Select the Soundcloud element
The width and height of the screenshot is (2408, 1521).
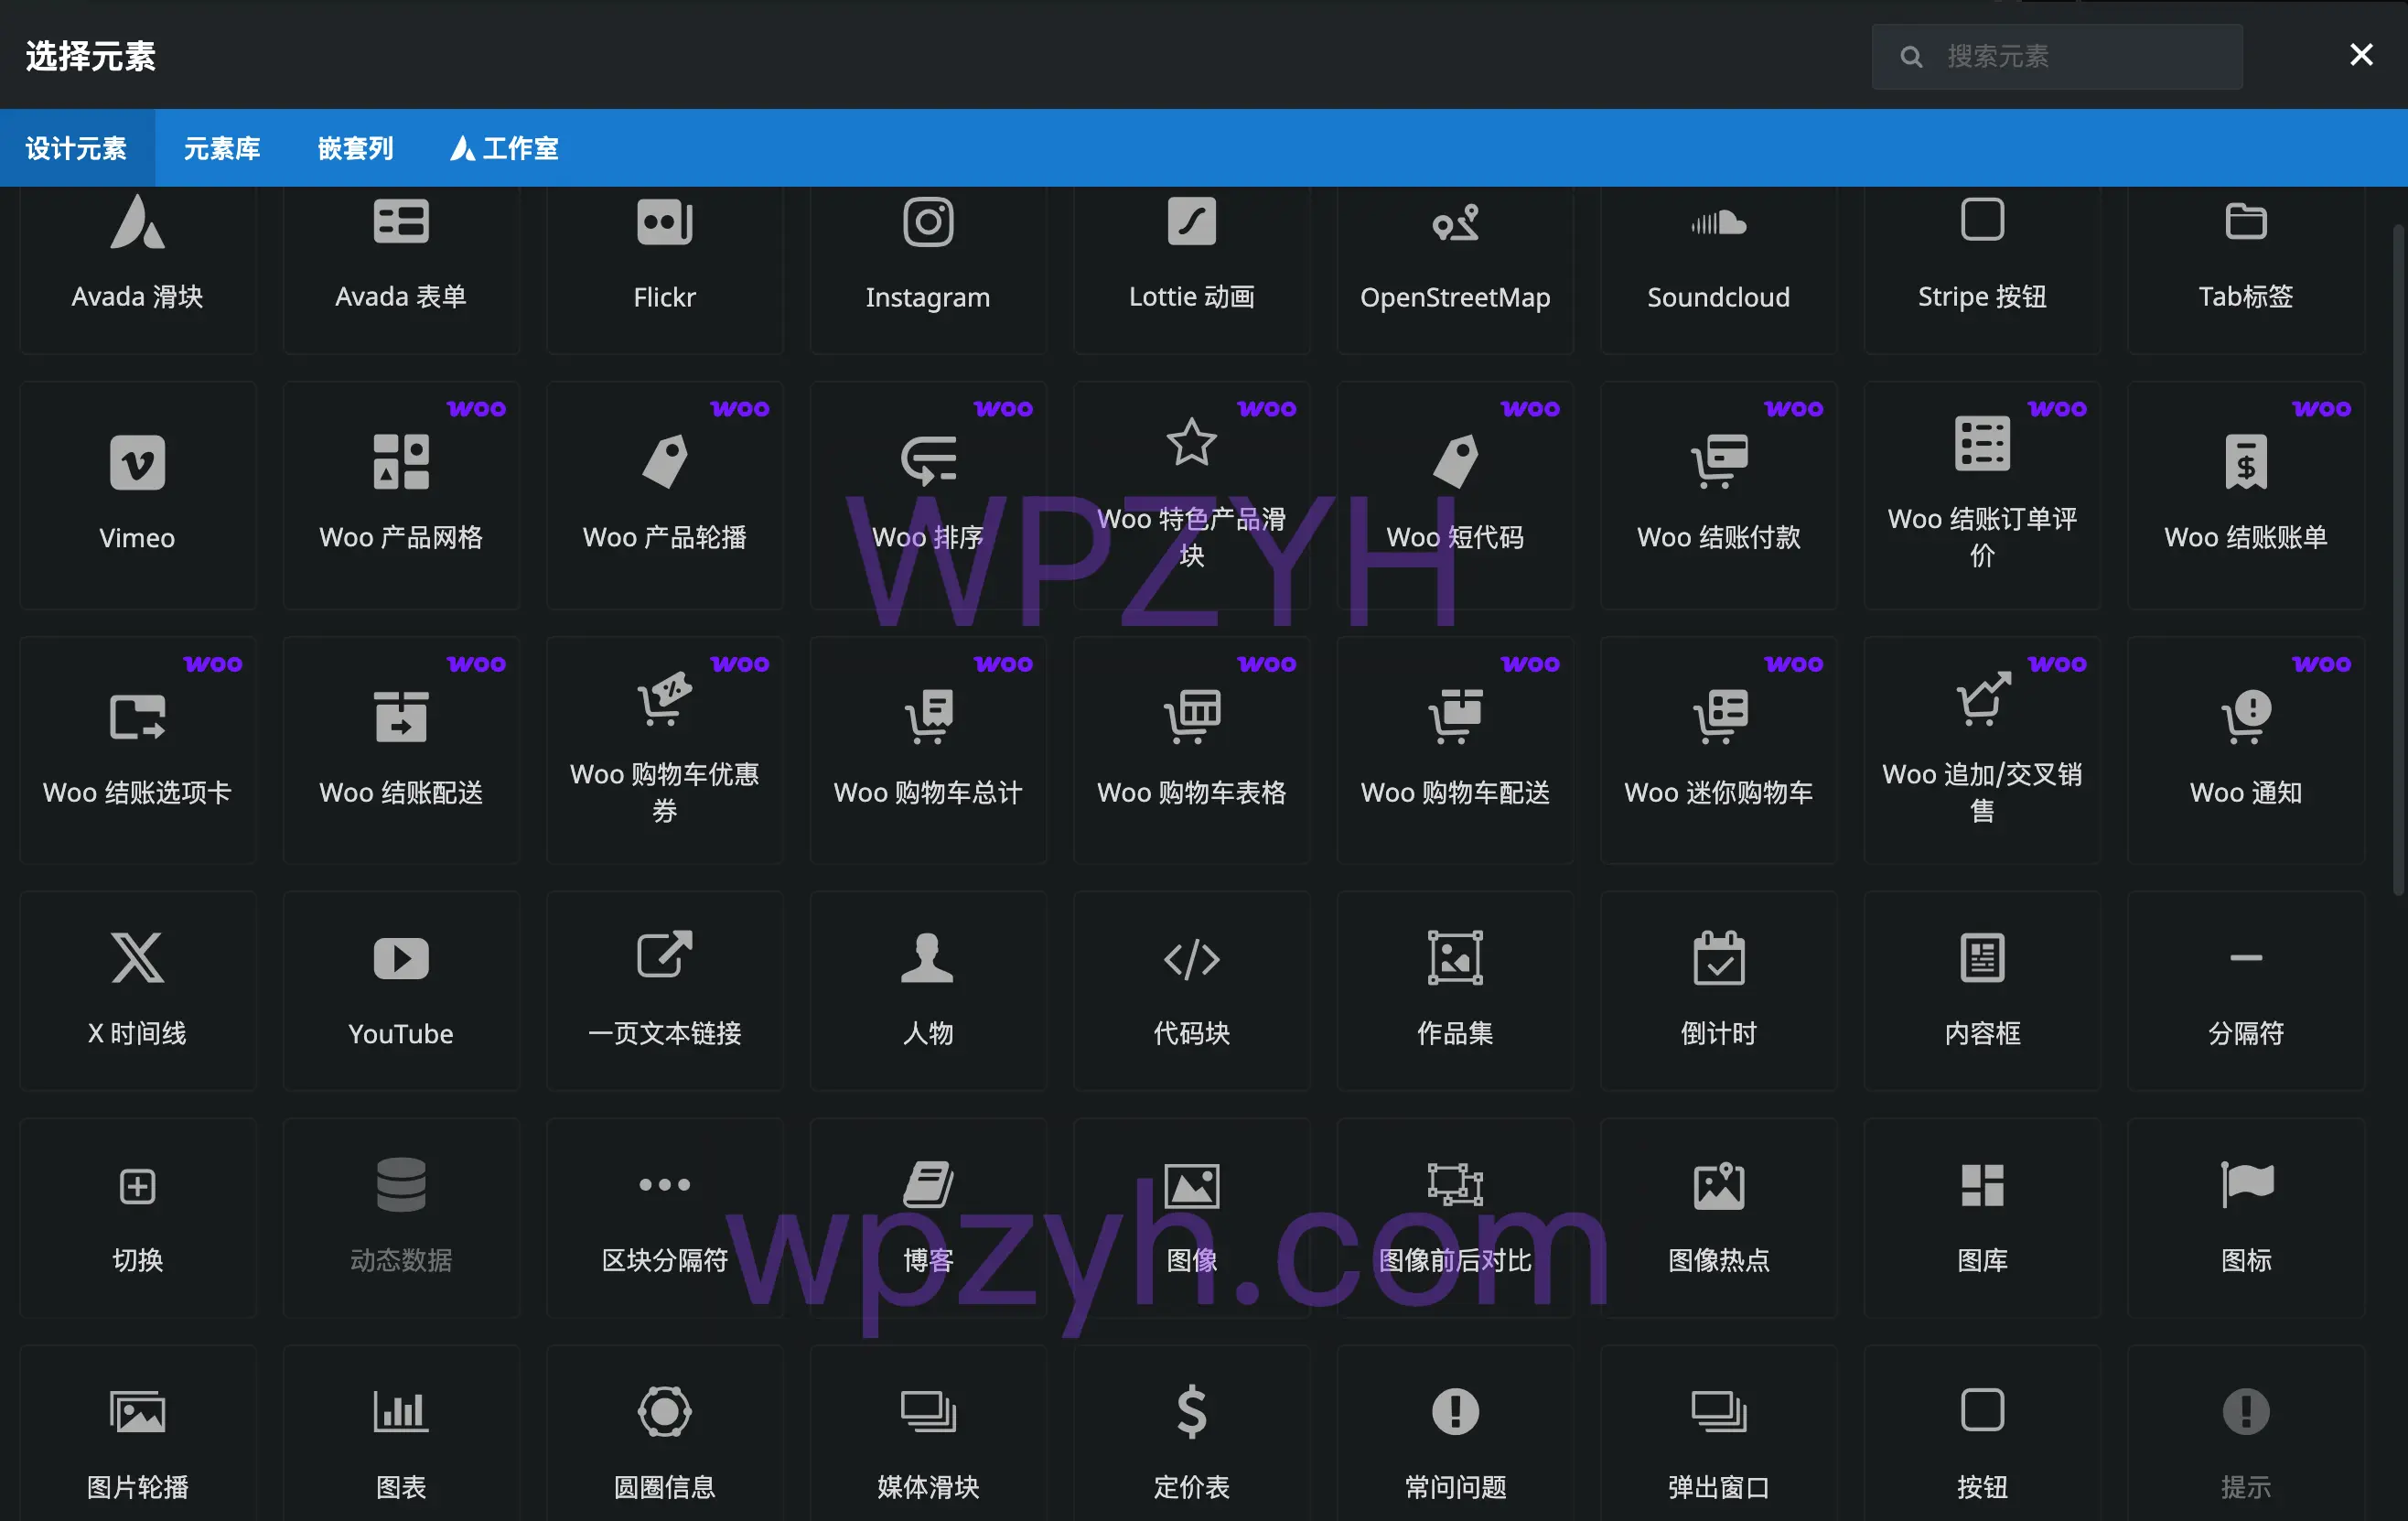(1718, 268)
